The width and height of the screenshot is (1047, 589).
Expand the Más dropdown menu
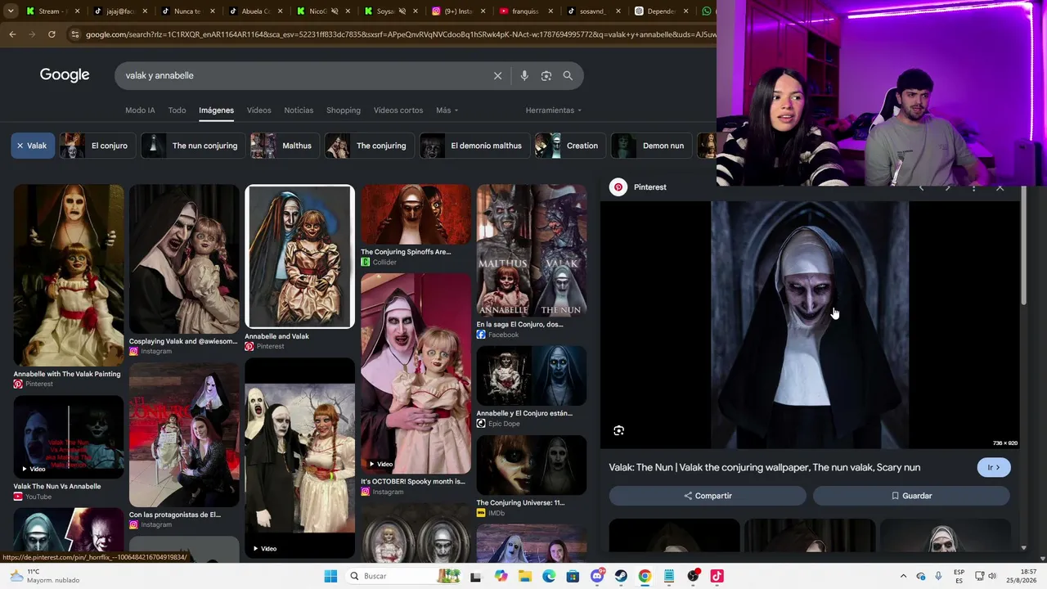pyautogui.click(x=447, y=110)
